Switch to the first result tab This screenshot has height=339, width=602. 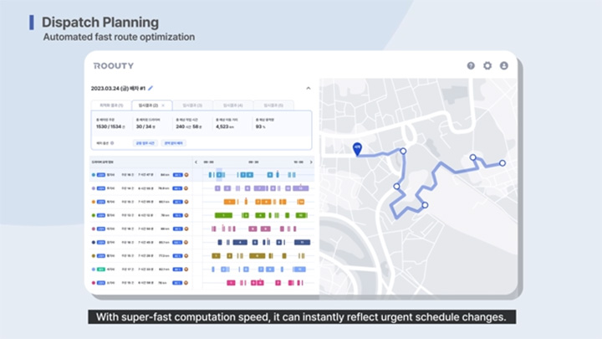tap(111, 105)
